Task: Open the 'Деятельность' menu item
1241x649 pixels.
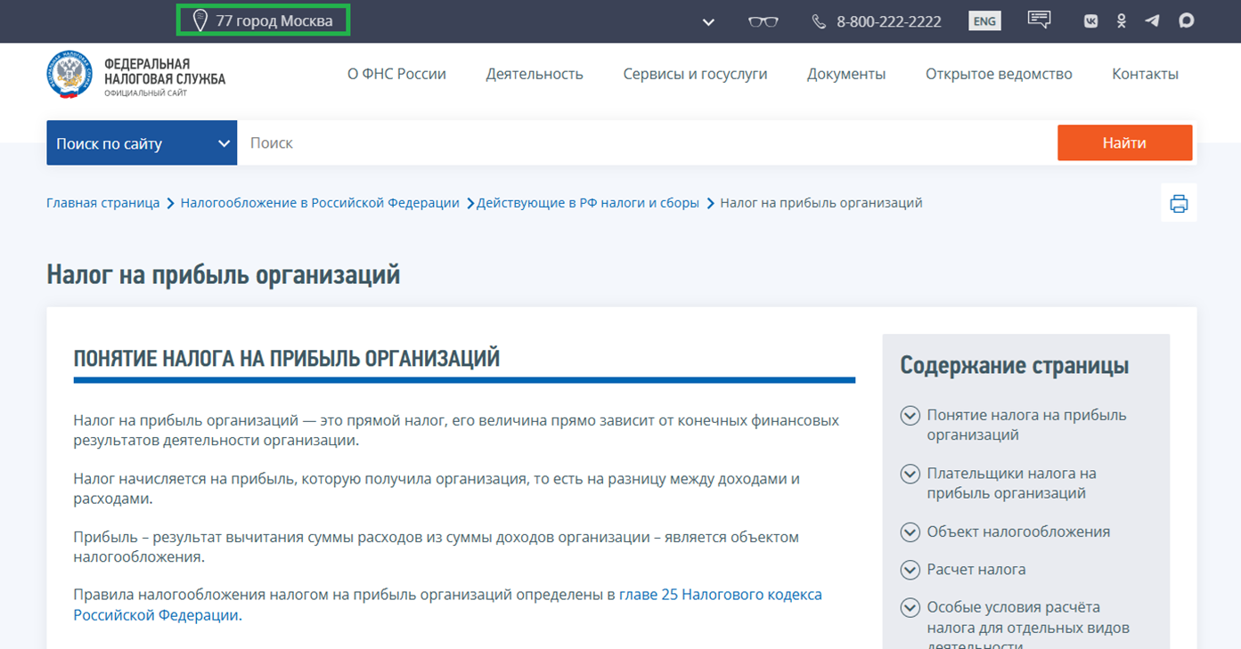Action: tap(535, 74)
